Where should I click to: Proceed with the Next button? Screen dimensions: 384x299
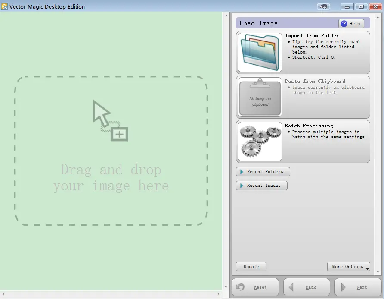(x=358, y=287)
